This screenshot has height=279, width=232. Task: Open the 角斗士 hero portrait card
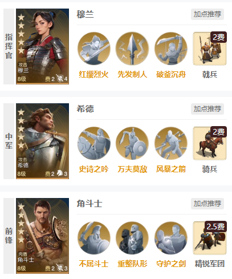click(x=42, y=236)
